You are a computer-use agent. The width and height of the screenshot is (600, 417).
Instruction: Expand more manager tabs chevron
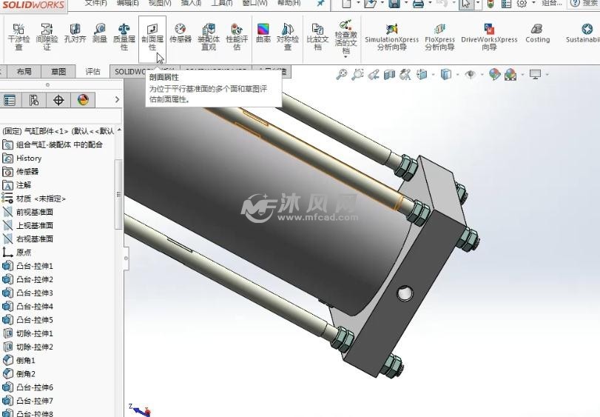coord(117,99)
